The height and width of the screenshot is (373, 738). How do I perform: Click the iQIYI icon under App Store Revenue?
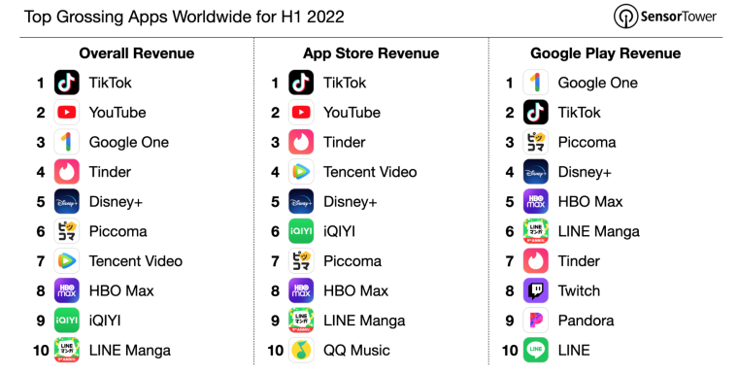[301, 231]
